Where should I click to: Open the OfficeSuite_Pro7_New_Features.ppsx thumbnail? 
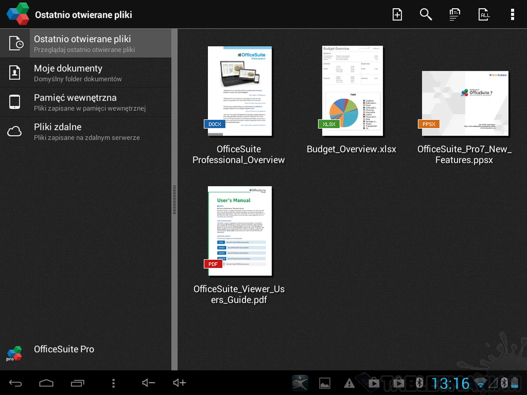465,104
